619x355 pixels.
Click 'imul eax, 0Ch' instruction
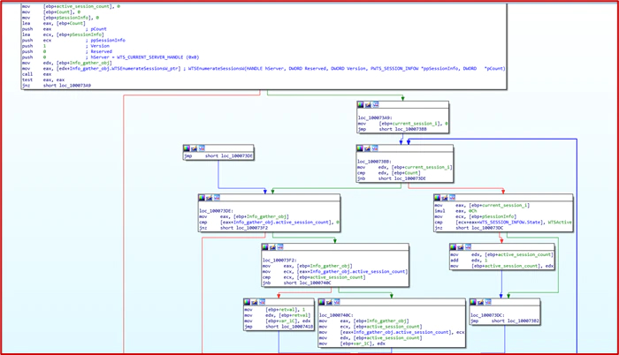(x=456, y=211)
